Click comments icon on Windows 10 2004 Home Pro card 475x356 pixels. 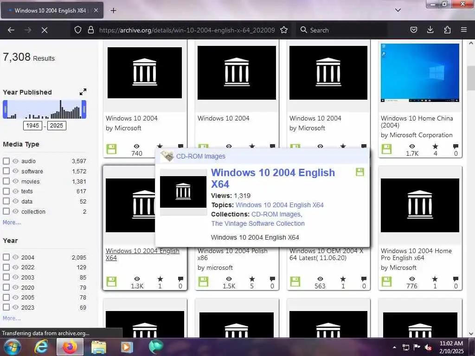456,279
